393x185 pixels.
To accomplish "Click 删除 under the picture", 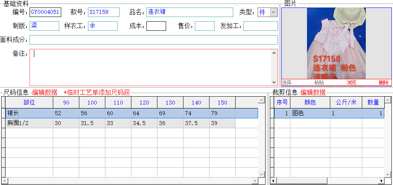I will [384, 82].
